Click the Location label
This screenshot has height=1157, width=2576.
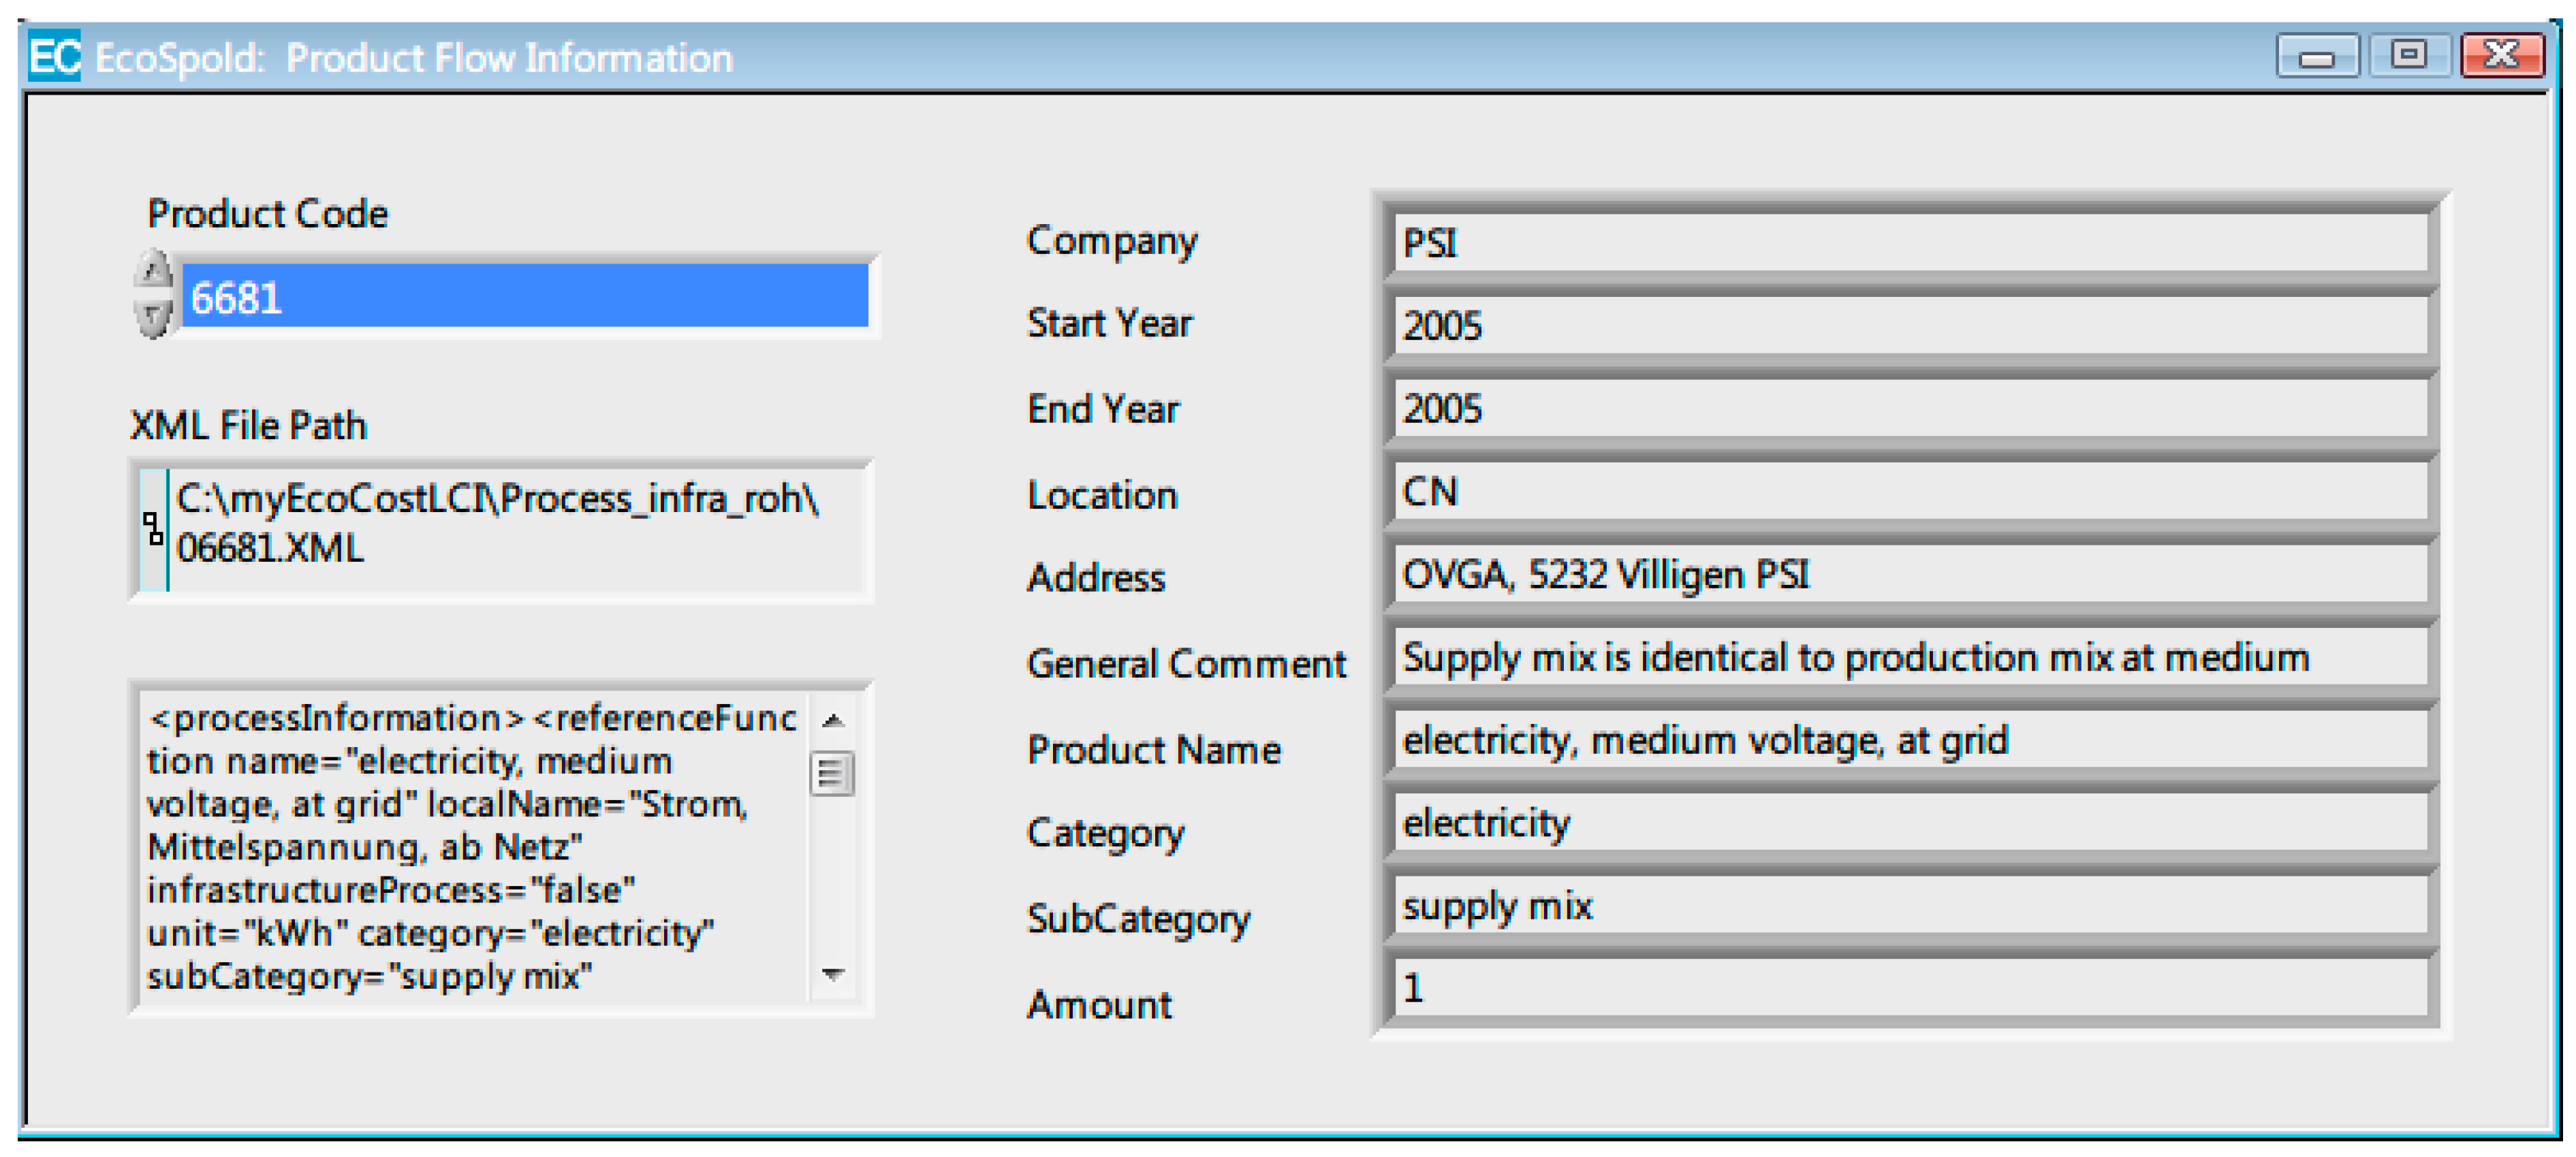click(1102, 495)
